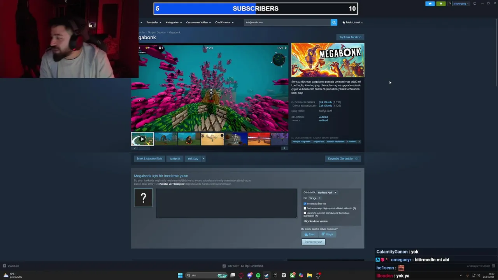Image resolution: width=498 pixels, height=280 pixels.
Task: Open Task View on the taskbar
Action: 233,275
